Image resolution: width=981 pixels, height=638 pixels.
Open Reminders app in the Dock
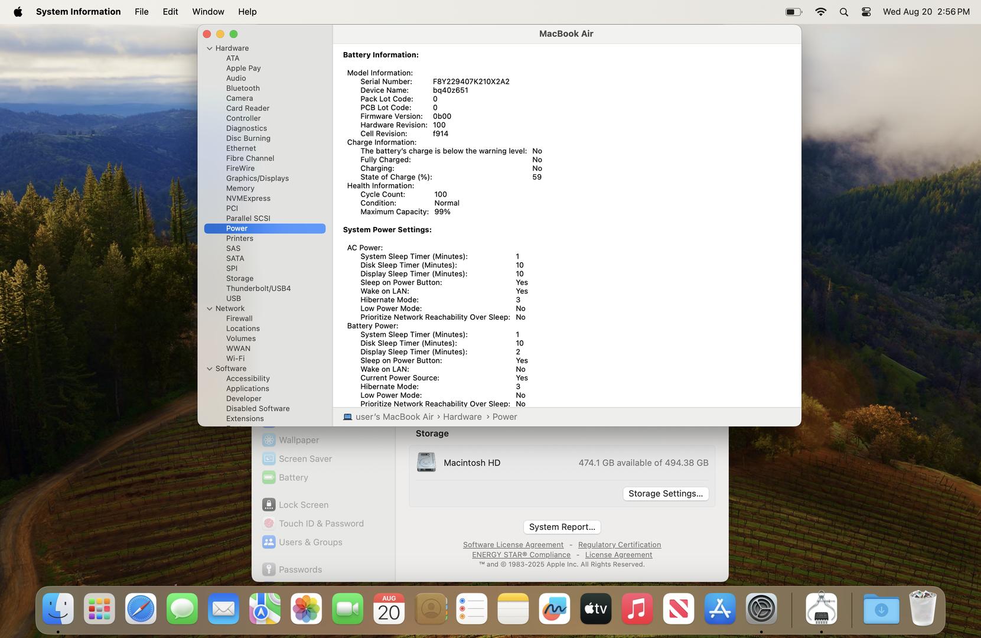[472, 608]
